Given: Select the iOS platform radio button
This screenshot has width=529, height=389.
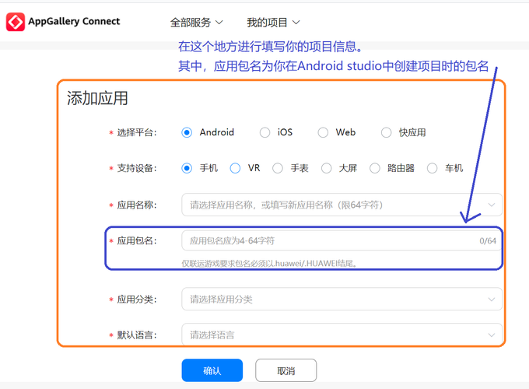Looking at the screenshot, I should (x=265, y=132).
